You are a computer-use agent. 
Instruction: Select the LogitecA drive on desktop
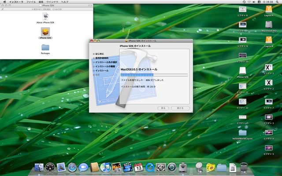pos(269,11)
